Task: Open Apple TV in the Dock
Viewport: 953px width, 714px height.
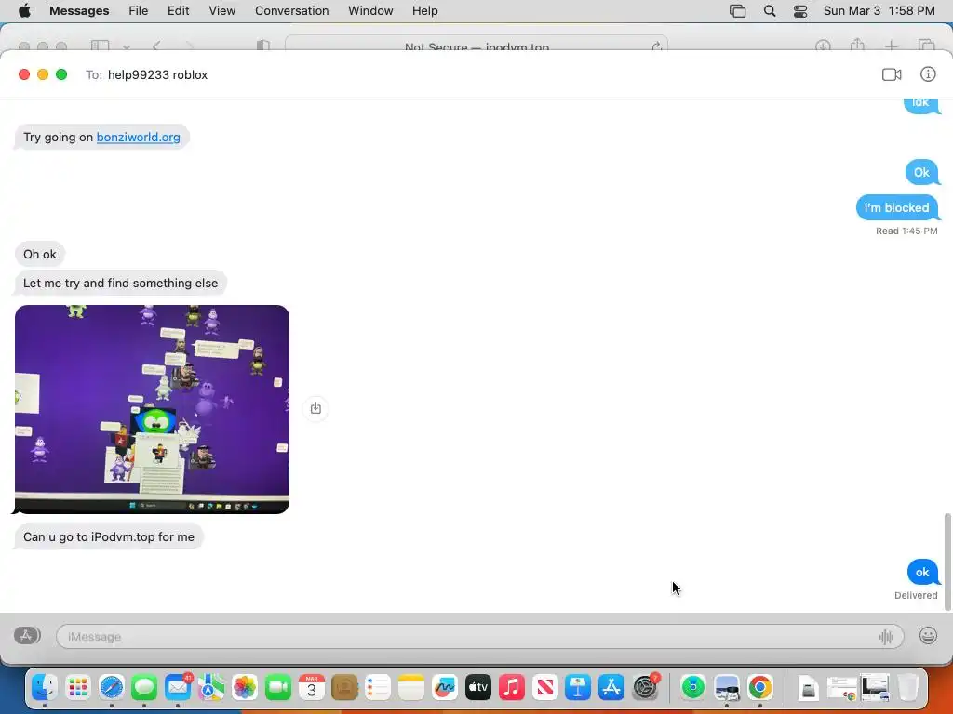Action: tap(478, 687)
